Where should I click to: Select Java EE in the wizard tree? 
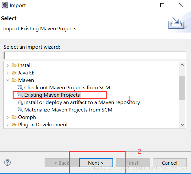tap(26, 73)
